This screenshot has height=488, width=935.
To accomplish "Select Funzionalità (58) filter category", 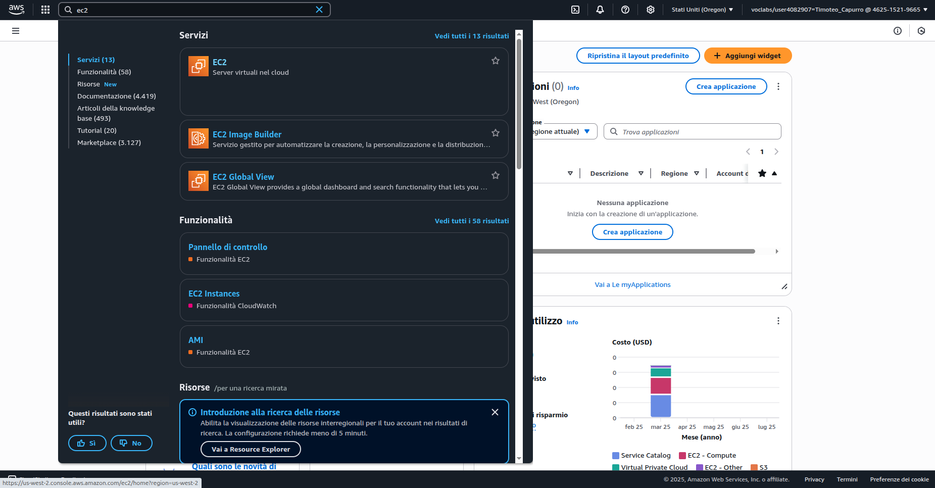I will point(104,72).
